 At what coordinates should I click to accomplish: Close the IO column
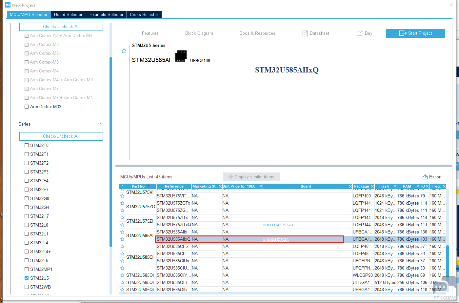coord(427,186)
